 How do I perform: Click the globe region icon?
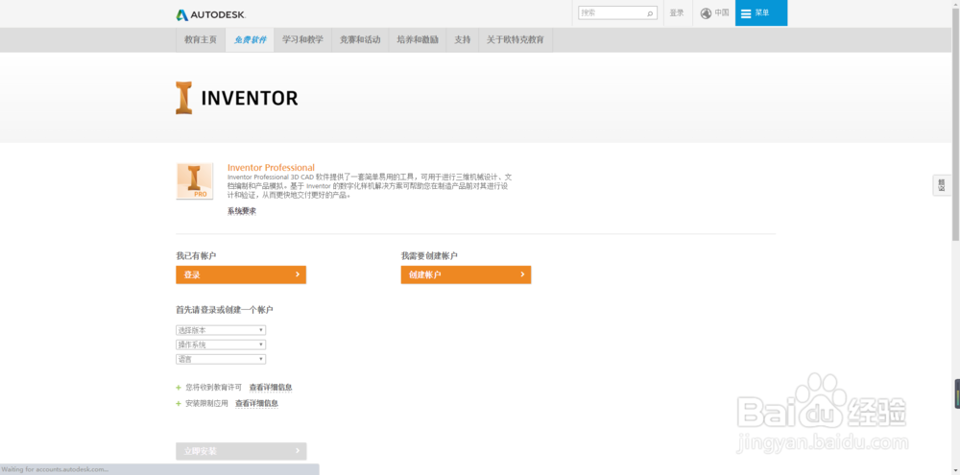(706, 12)
